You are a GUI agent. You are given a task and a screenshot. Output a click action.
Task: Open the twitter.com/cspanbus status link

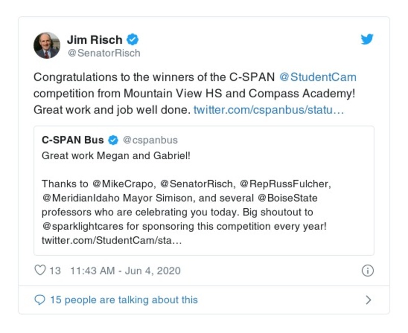pyautogui.click(x=269, y=109)
